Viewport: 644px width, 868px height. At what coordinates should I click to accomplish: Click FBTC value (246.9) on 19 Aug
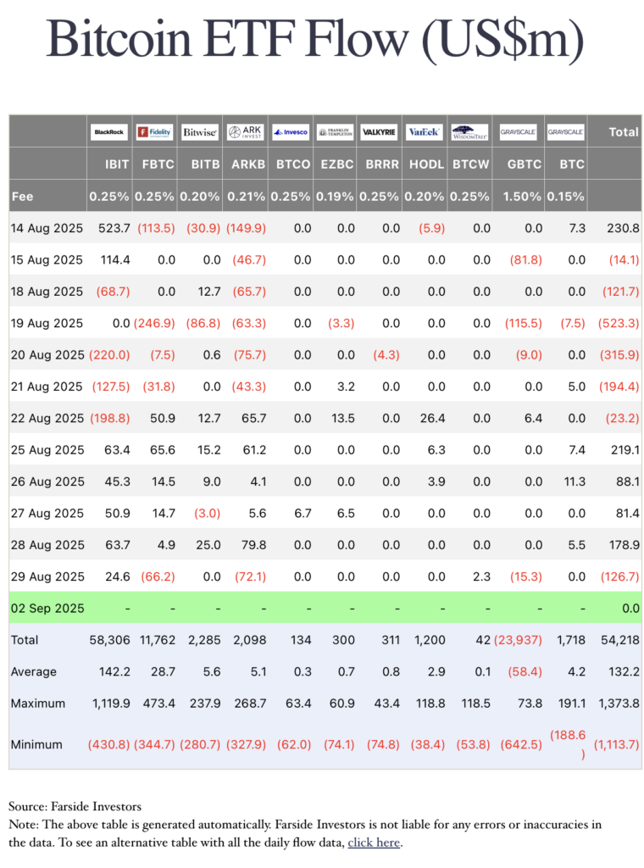(x=154, y=323)
